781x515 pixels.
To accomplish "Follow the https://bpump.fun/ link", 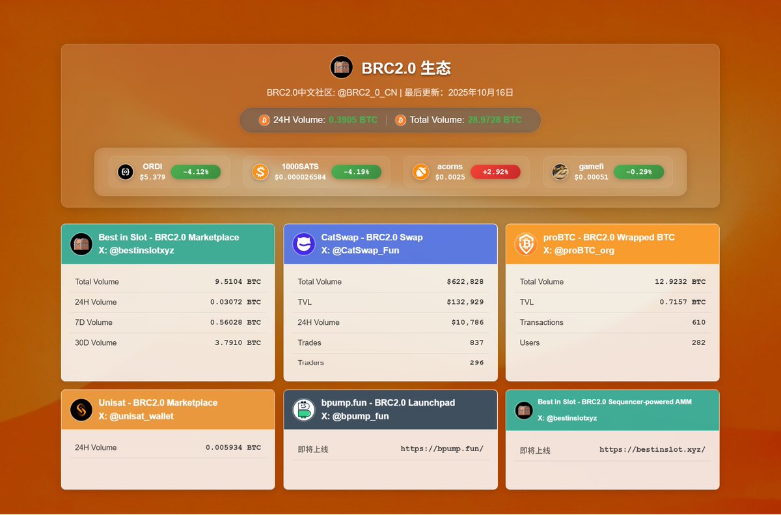I will pyautogui.click(x=441, y=449).
